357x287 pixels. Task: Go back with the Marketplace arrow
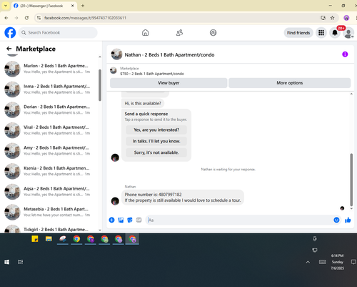point(9,49)
